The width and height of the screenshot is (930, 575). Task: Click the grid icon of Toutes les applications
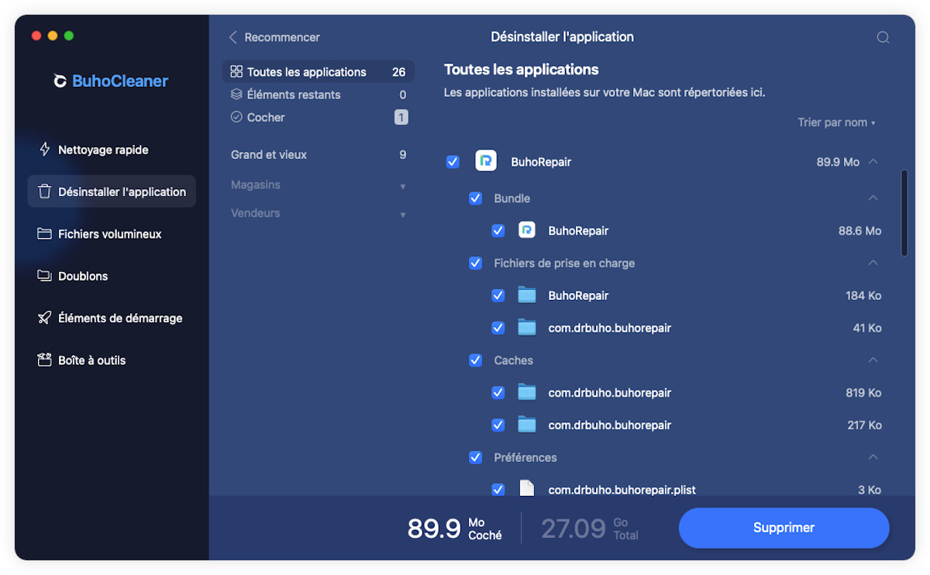236,72
